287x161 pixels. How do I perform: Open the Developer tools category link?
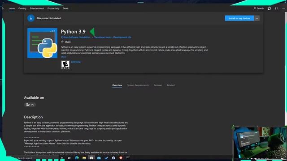coord(103,37)
